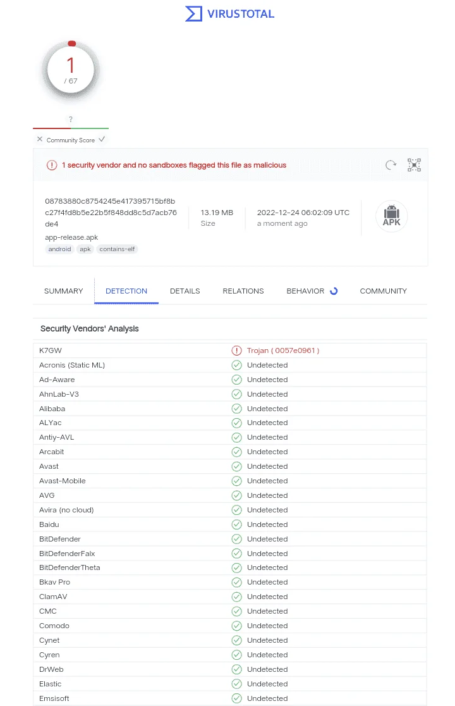Image resolution: width=455 pixels, height=706 pixels.
Task: Switch to the Details tab
Action: 185,291
